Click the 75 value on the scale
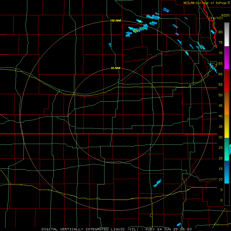This screenshot has height=231, width=231. coord(220,43)
